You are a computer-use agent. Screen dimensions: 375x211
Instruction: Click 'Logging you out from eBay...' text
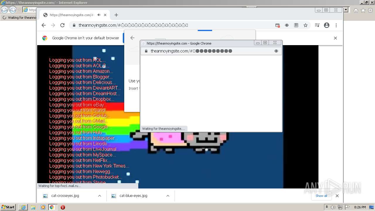coord(78,105)
